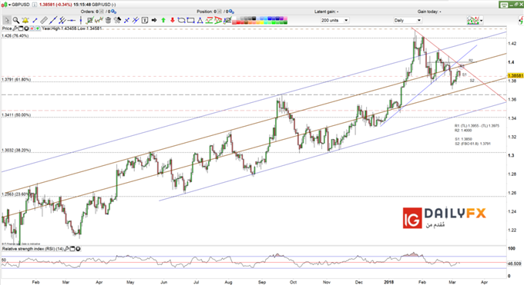
Task: Click the S2: (FBO 61.8) 1.3791 note
Action: pyautogui.click(x=472, y=144)
